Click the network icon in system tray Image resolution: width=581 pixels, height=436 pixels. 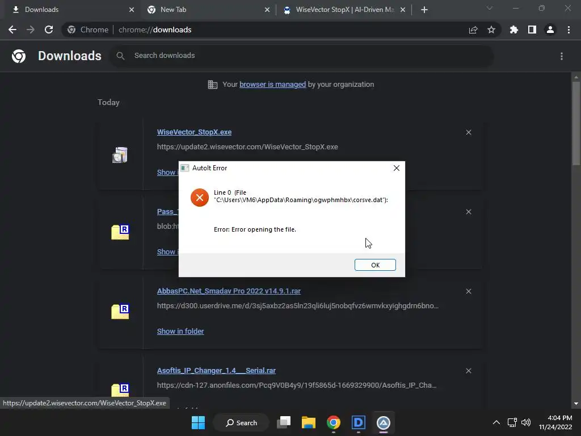coord(512,422)
